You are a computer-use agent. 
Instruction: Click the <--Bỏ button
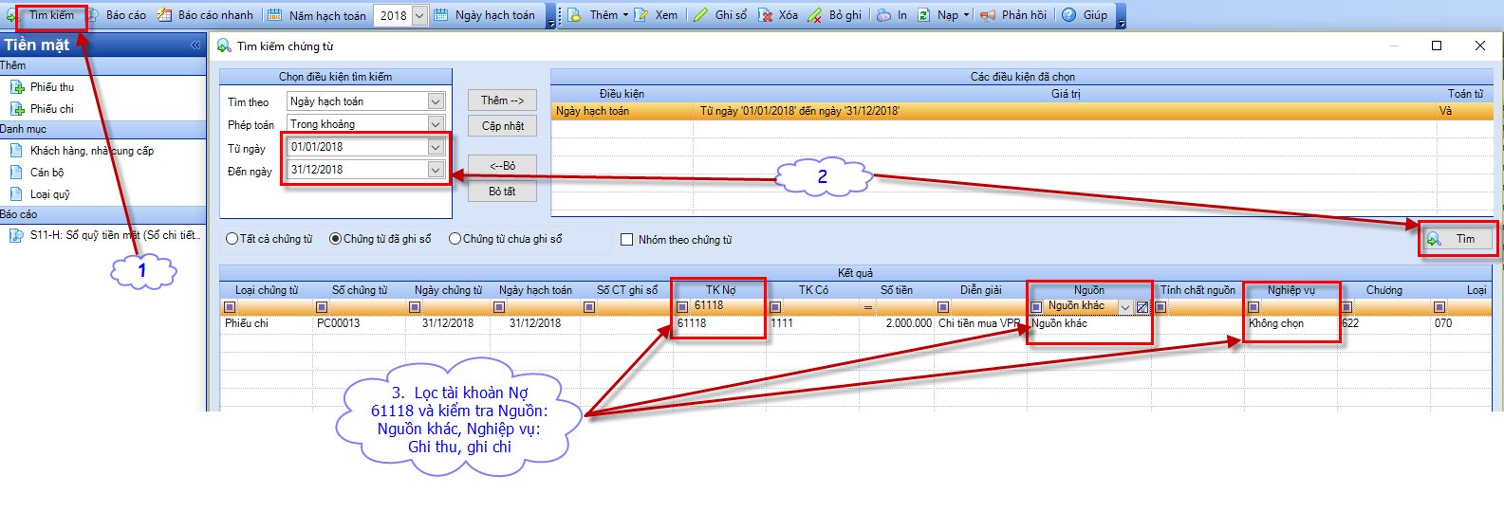[502, 166]
